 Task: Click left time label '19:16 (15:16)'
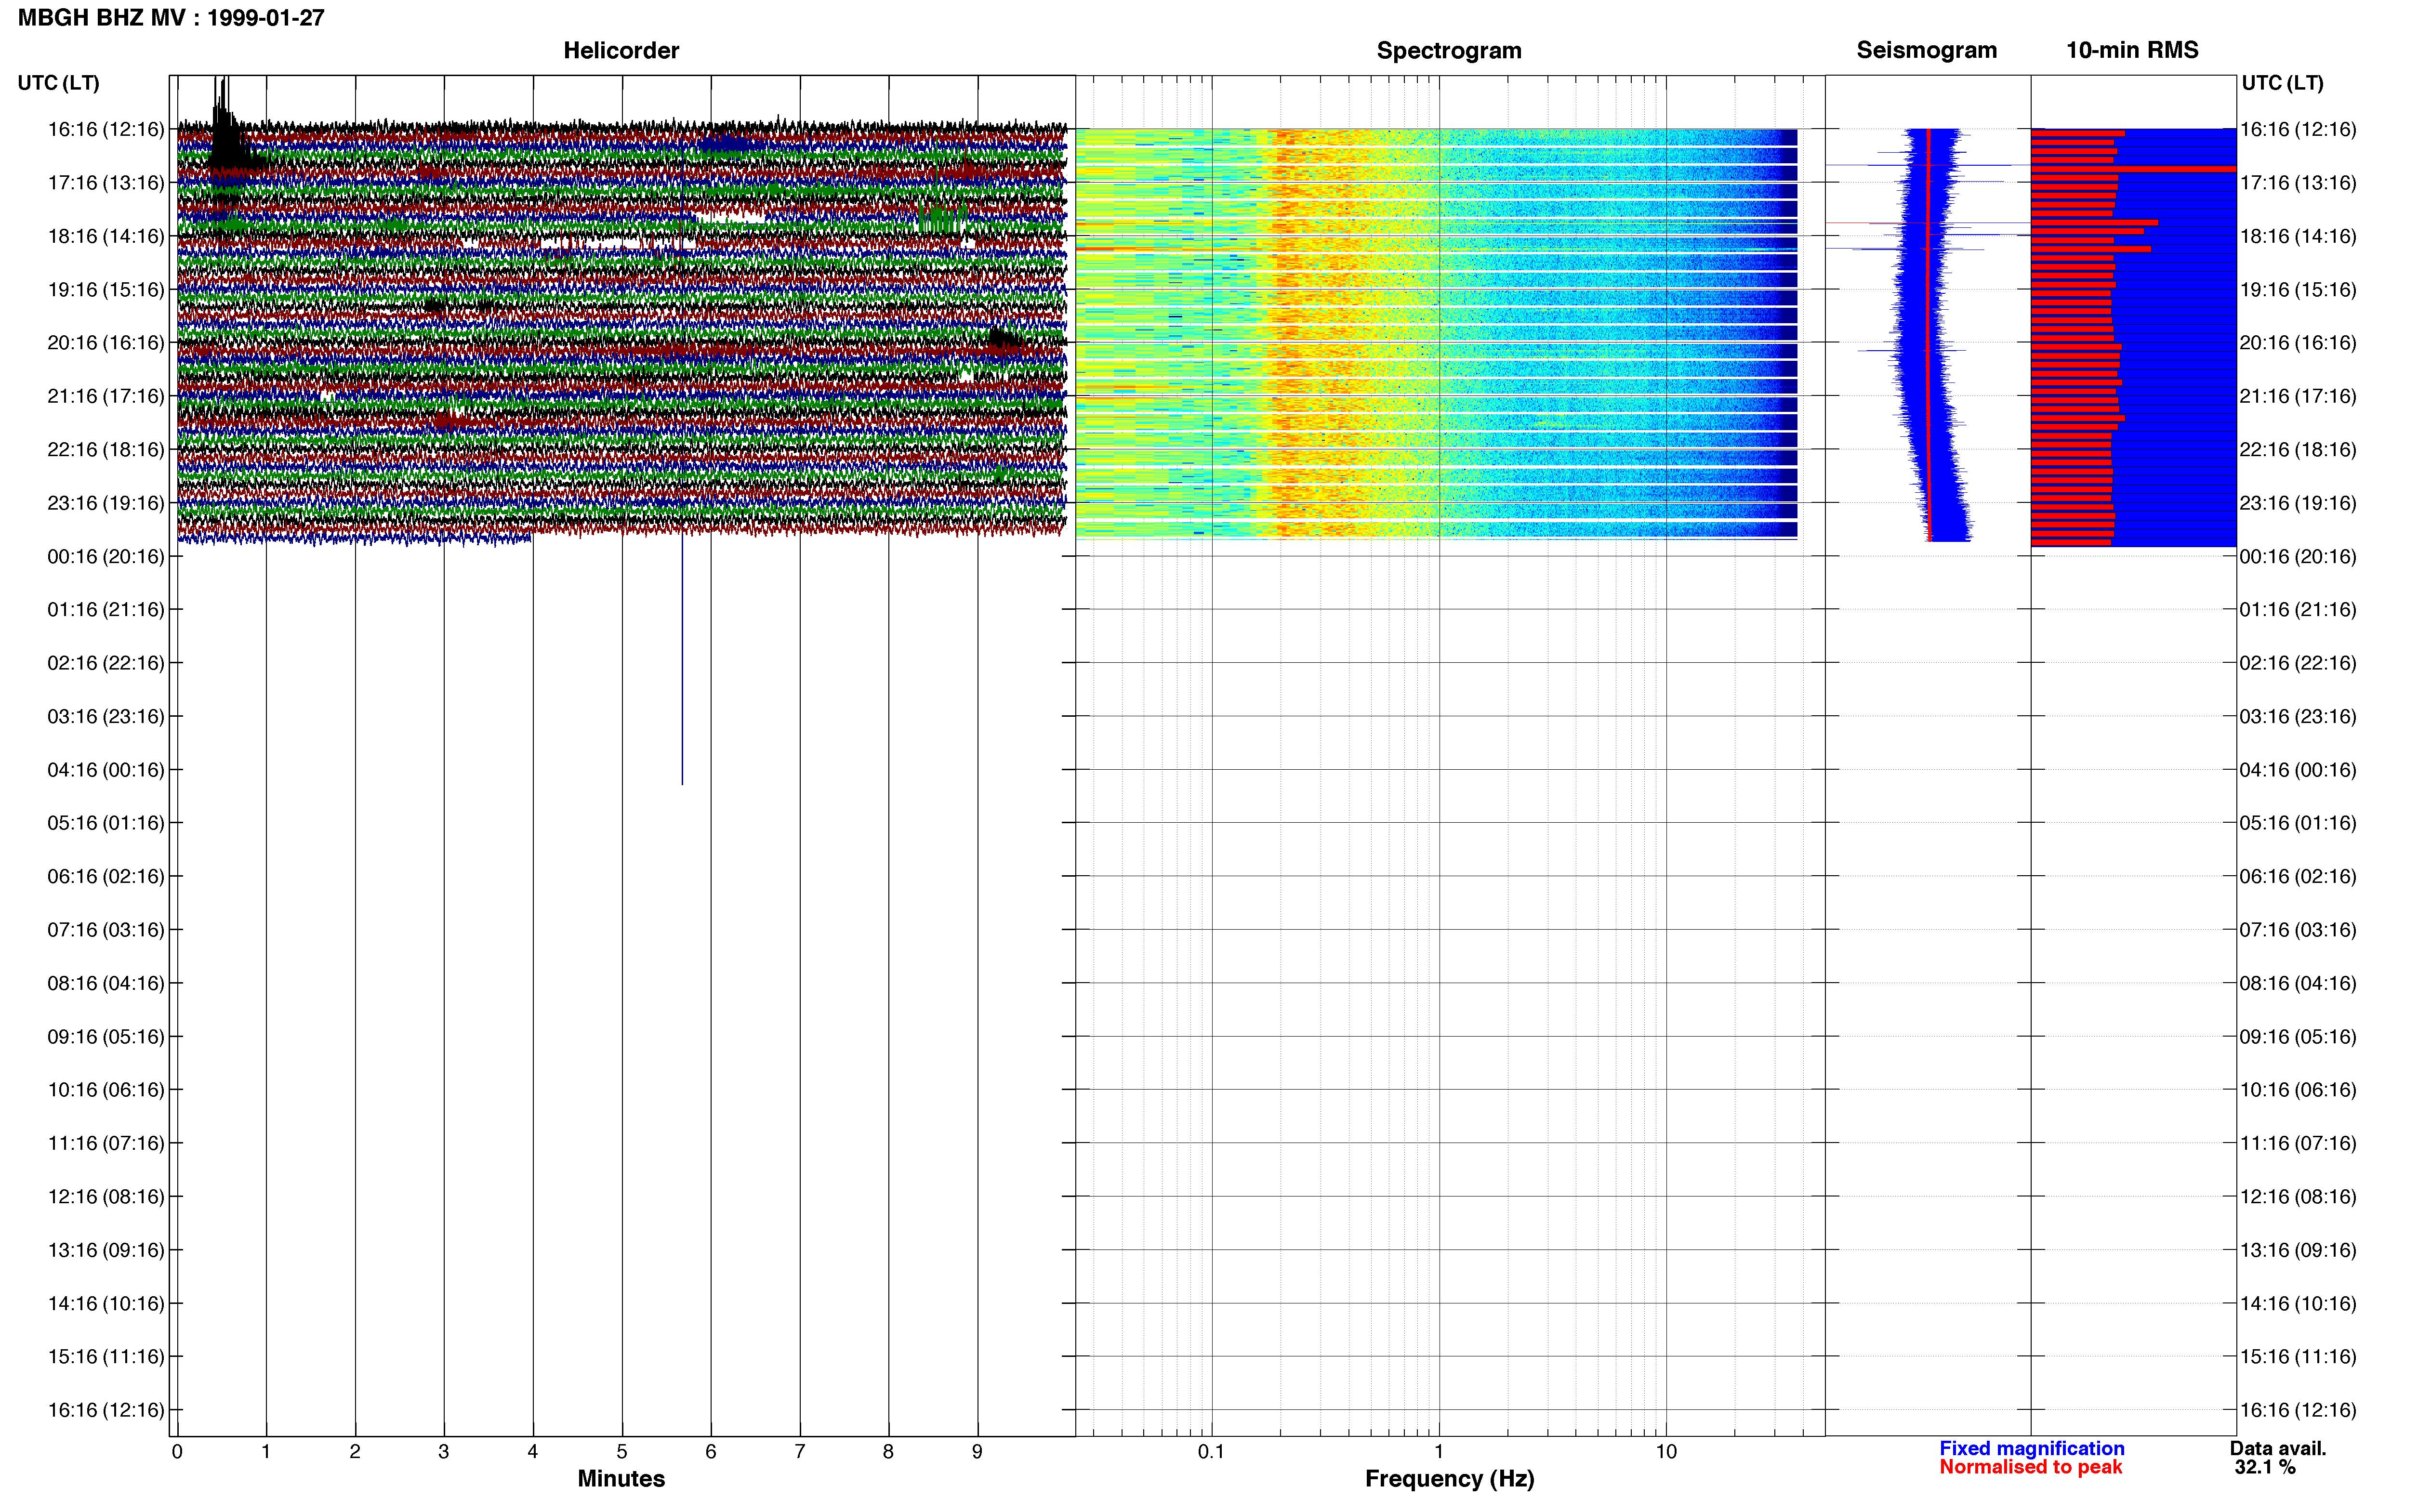[x=106, y=290]
